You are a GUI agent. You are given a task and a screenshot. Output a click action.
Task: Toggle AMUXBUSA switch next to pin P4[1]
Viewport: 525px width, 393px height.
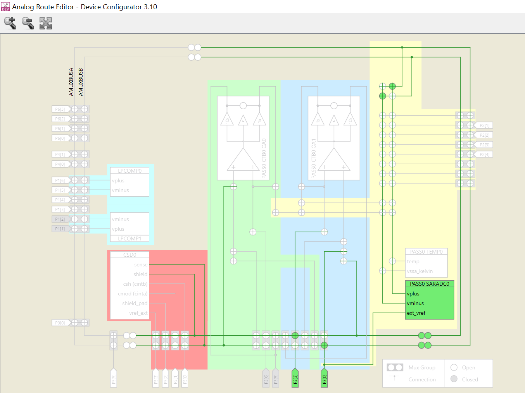click(74, 154)
